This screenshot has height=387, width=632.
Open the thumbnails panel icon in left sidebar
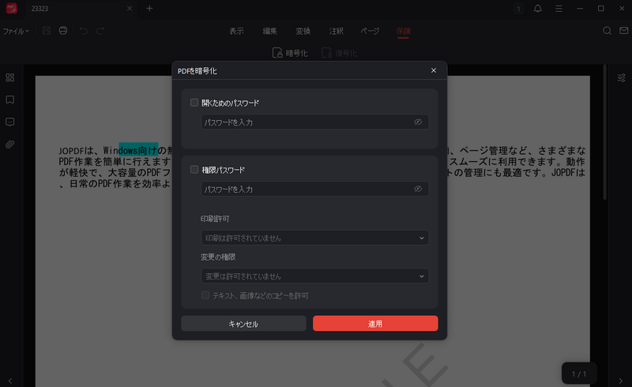coord(10,77)
